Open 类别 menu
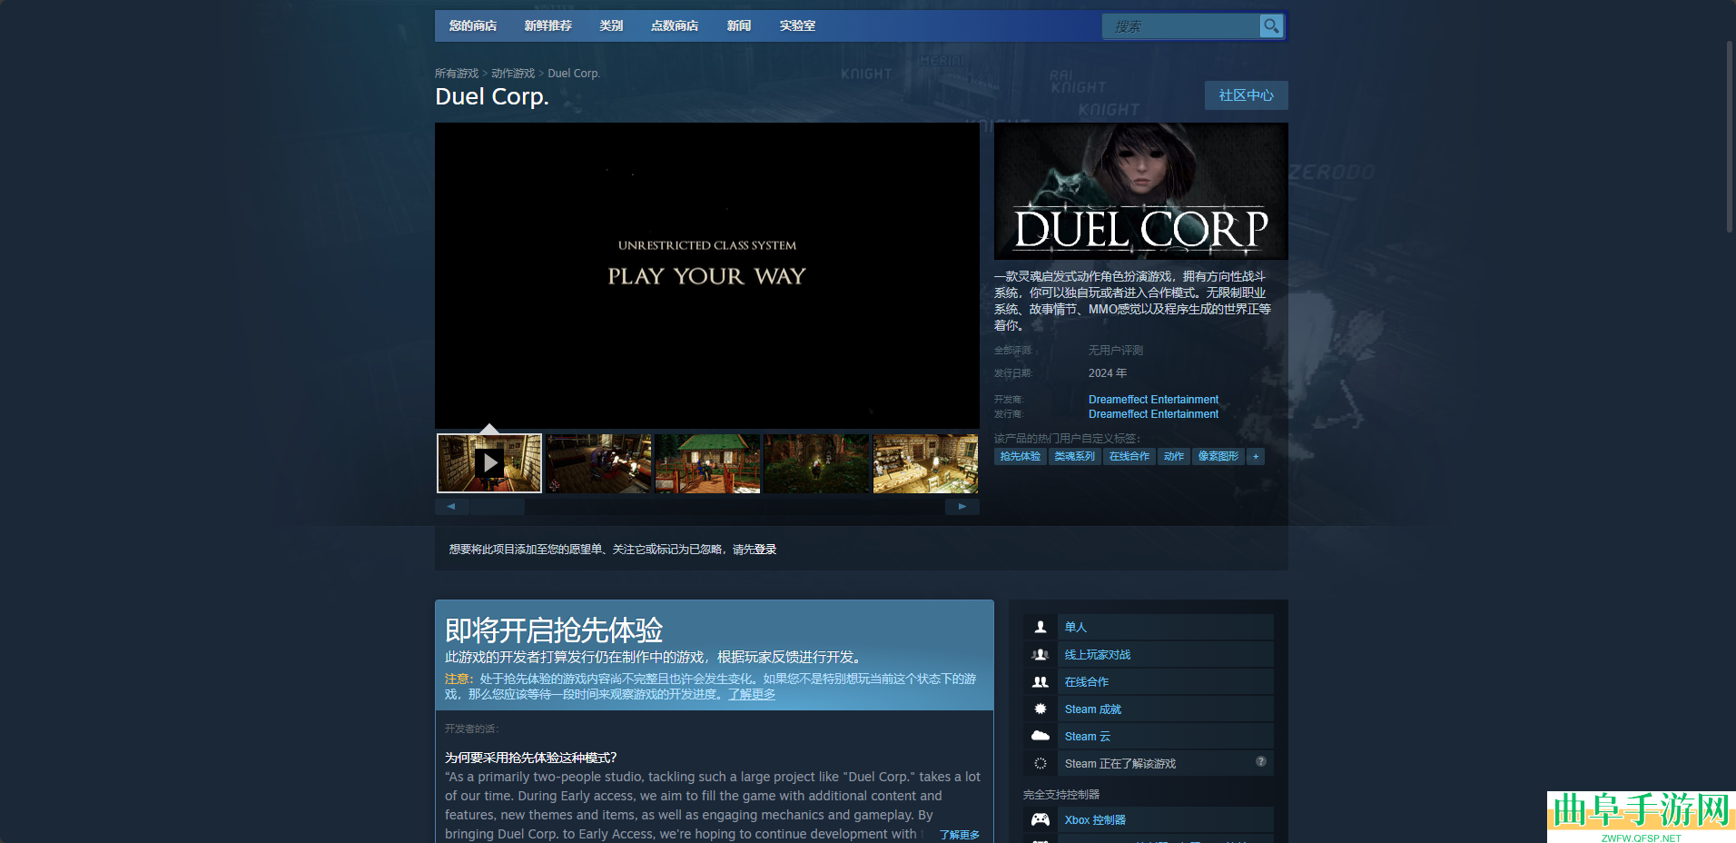The height and width of the screenshot is (843, 1736). (x=611, y=25)
